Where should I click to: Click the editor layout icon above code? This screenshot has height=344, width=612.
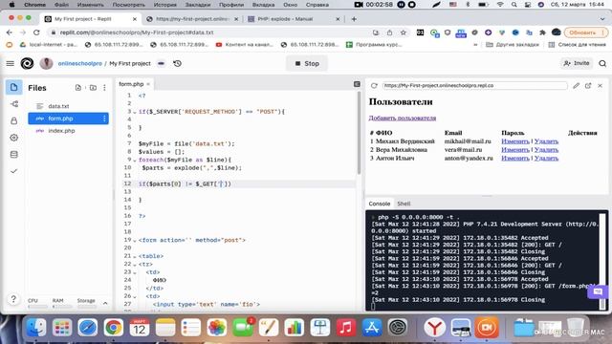click(x=357, y=84)
